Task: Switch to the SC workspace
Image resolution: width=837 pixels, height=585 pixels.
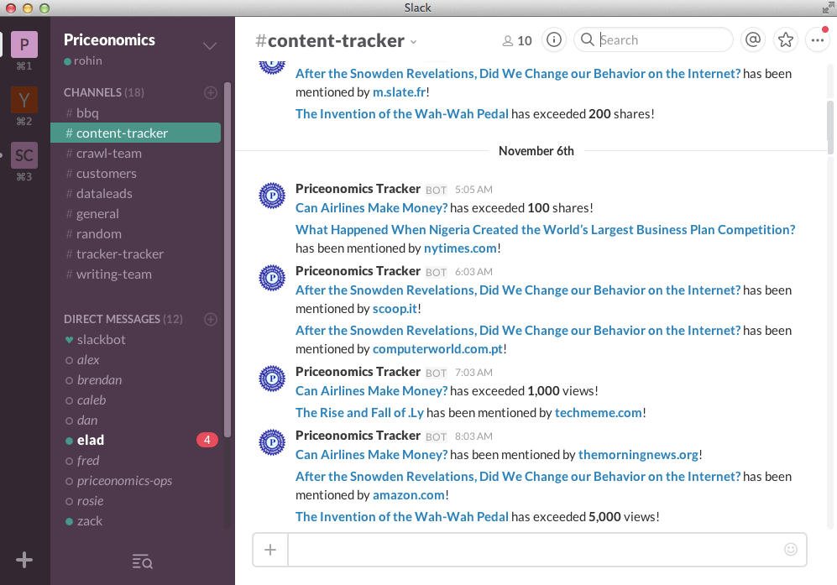Action: [x=24, y=155]
